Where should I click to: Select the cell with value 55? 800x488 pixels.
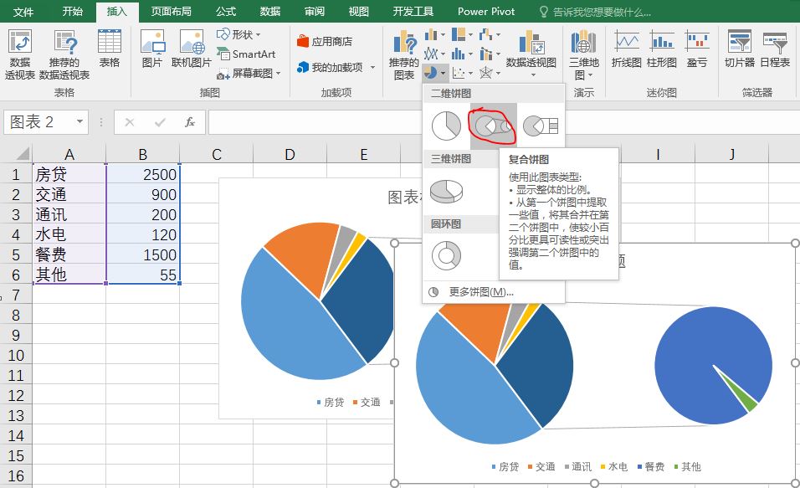pos(143,275)
